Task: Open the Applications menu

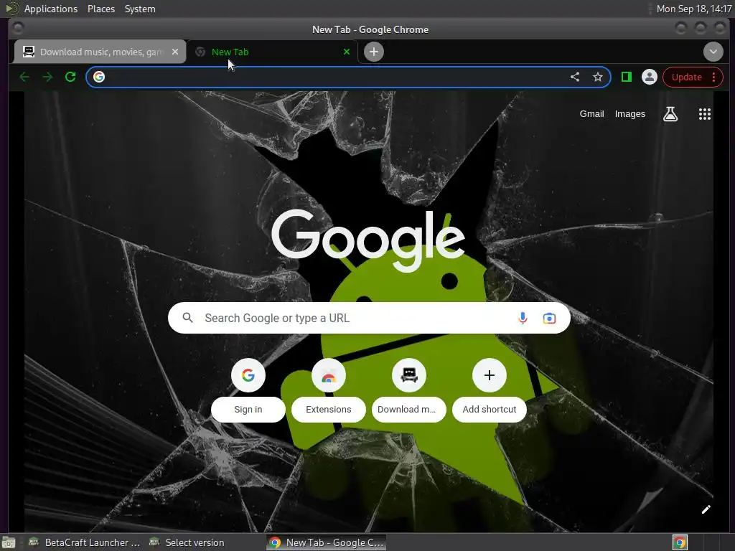Action: tap(51, 9)
